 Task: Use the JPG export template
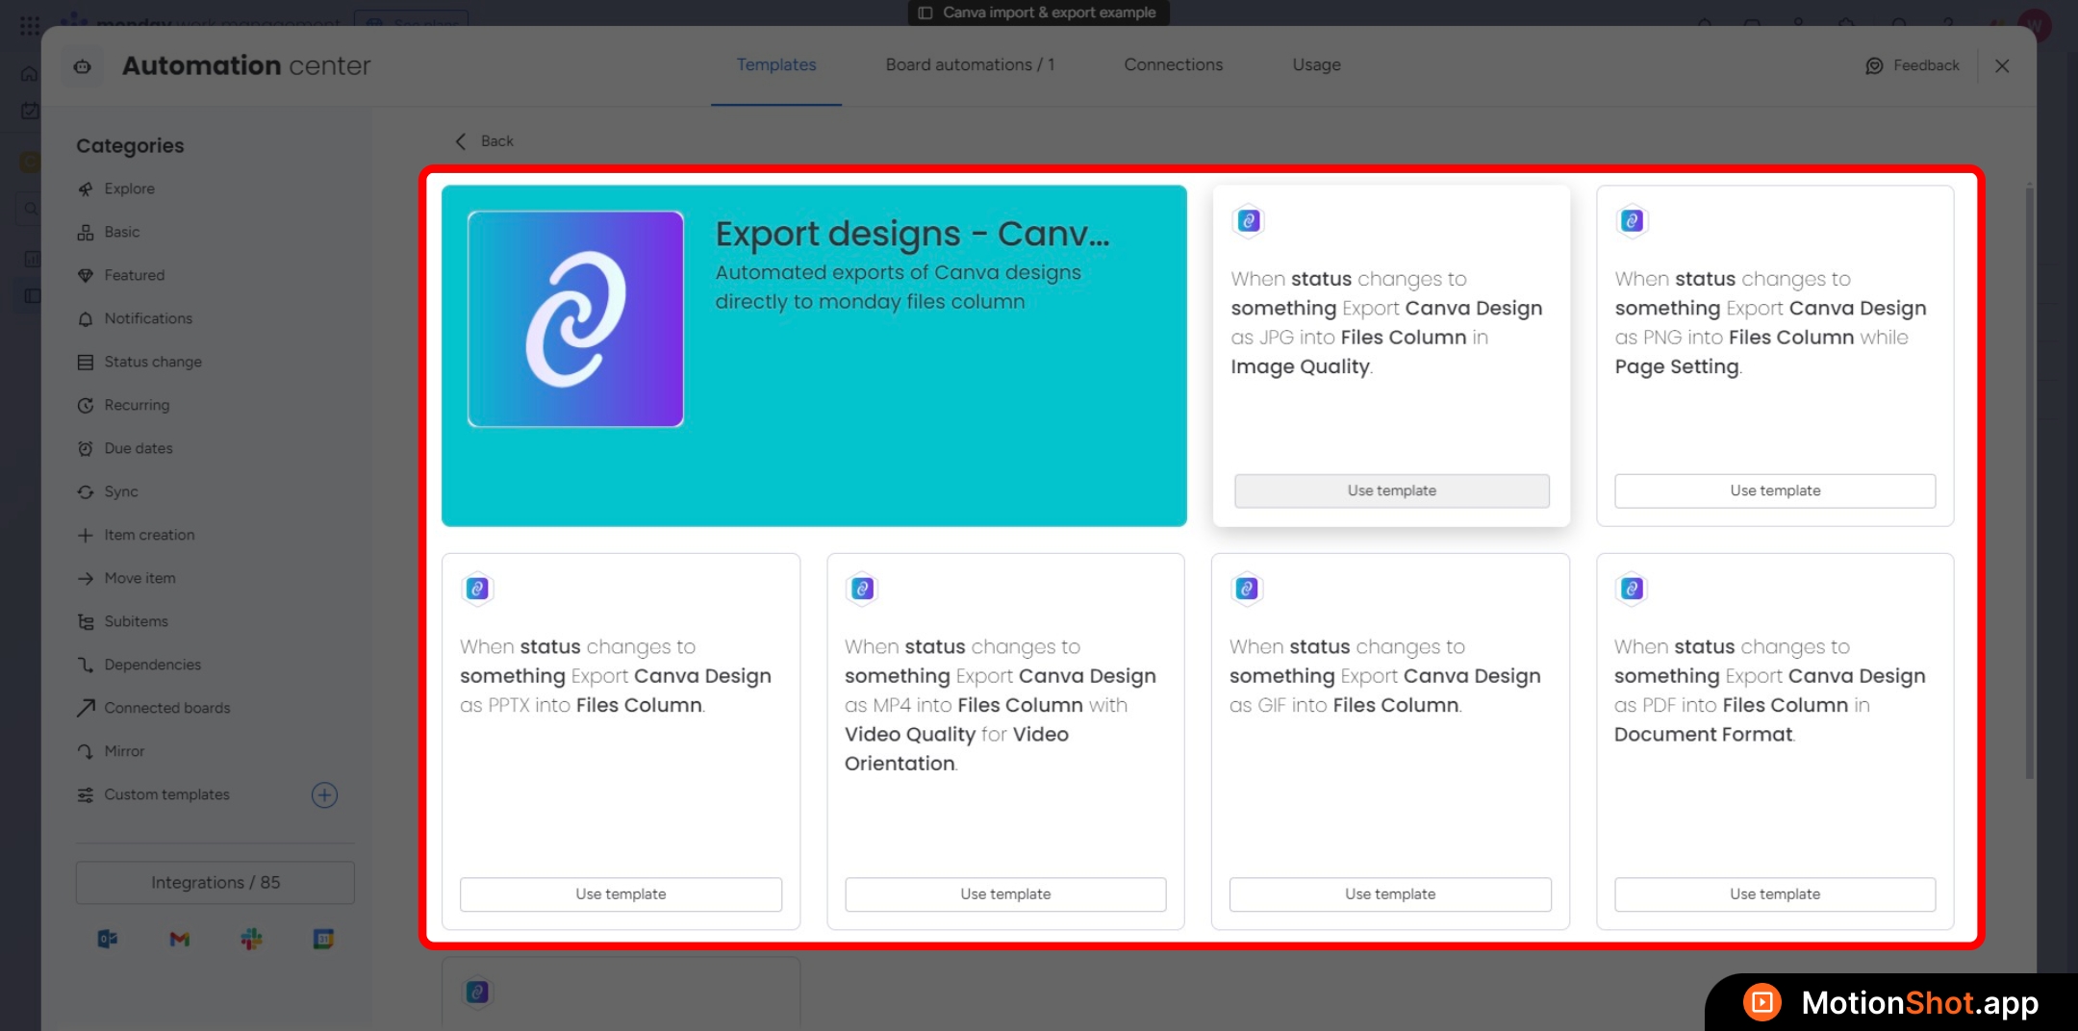[x=1391, y=490]
